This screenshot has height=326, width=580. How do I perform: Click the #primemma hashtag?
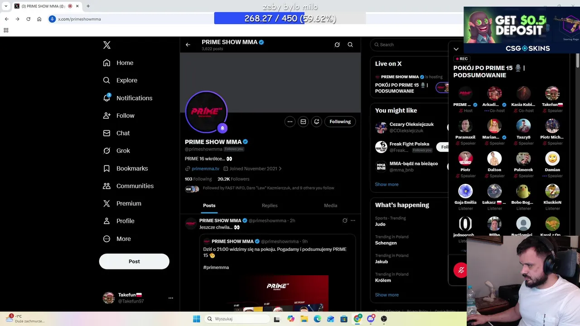point(216,268)
